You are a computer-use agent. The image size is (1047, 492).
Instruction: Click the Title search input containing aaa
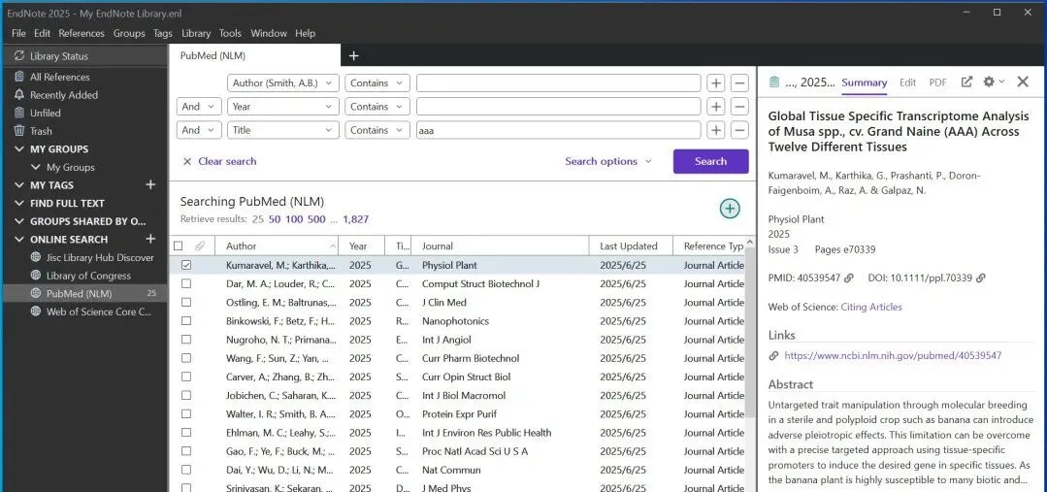[x=558, y=130]
